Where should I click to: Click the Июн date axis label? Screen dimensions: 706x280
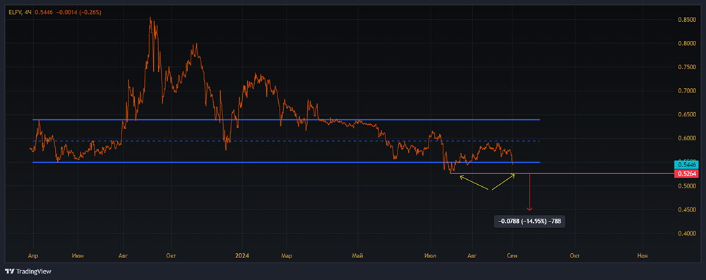tap(77, 256)
